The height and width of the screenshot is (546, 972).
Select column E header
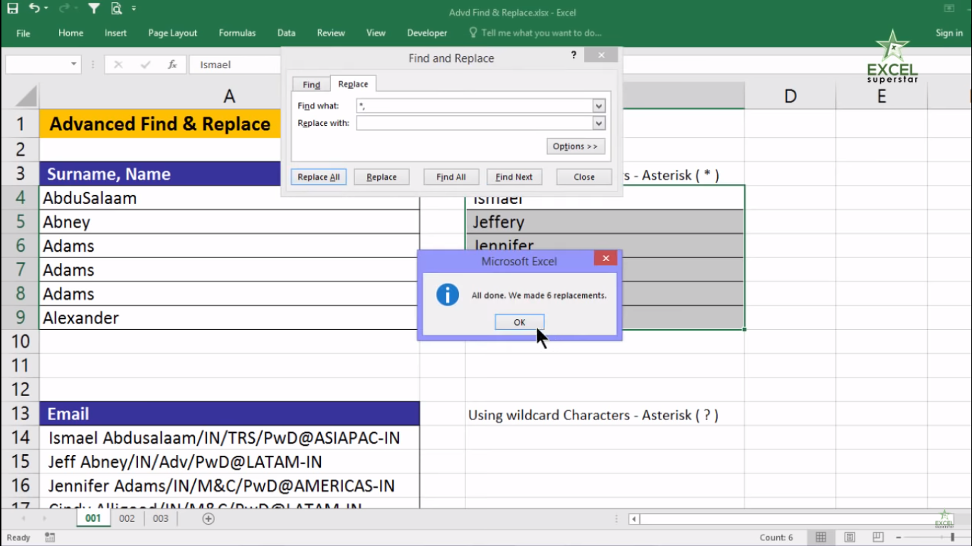pyautogui.click(x=882, y=96)
